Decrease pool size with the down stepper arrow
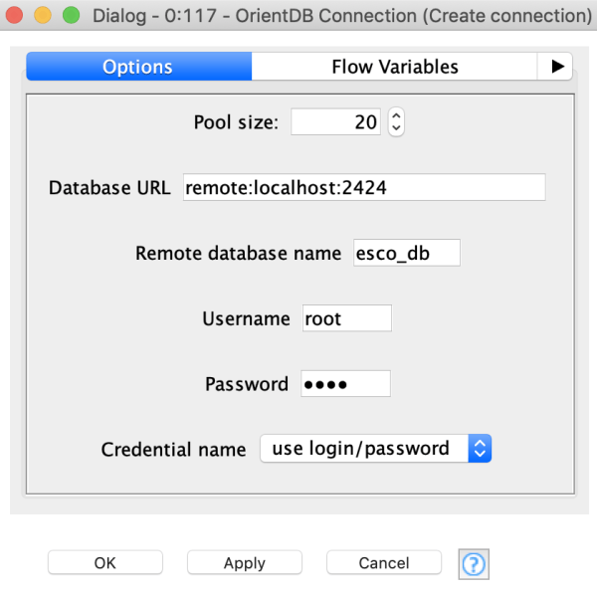 click(396, 128)
